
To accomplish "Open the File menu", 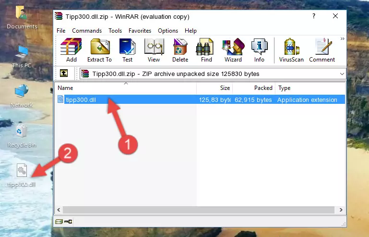I will tap(61, 31).
